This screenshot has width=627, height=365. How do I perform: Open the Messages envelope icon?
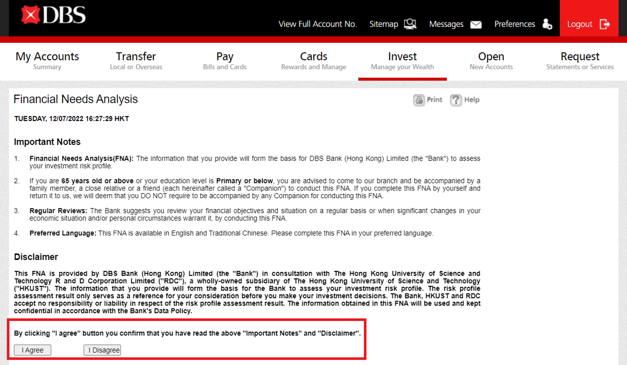476,24
